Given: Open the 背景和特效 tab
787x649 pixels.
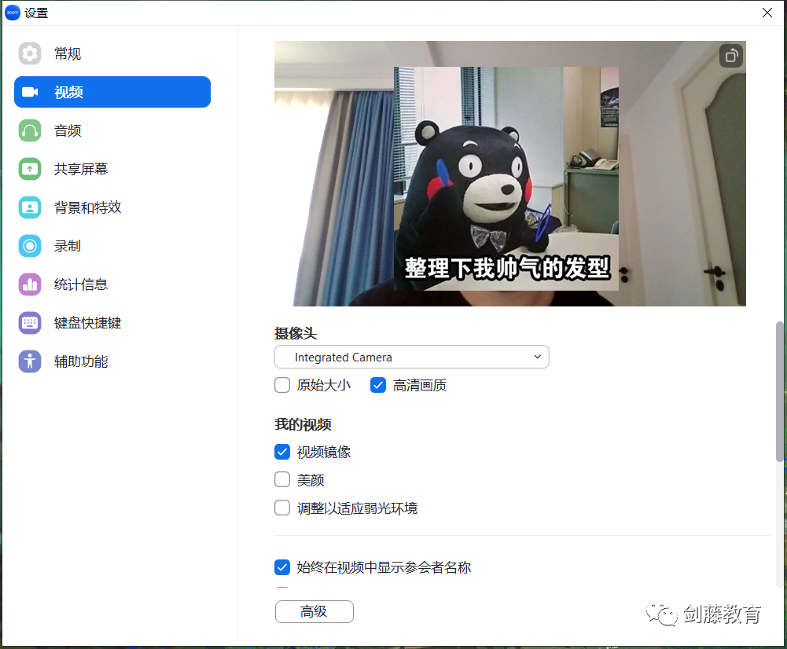Looking at the screenshot, I should tap(112, 207).
